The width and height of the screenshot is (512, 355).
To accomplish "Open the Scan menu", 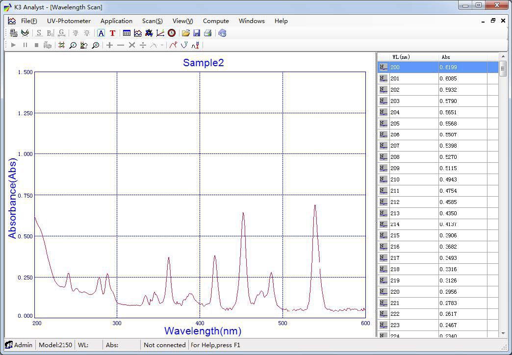I will (152, 21).
